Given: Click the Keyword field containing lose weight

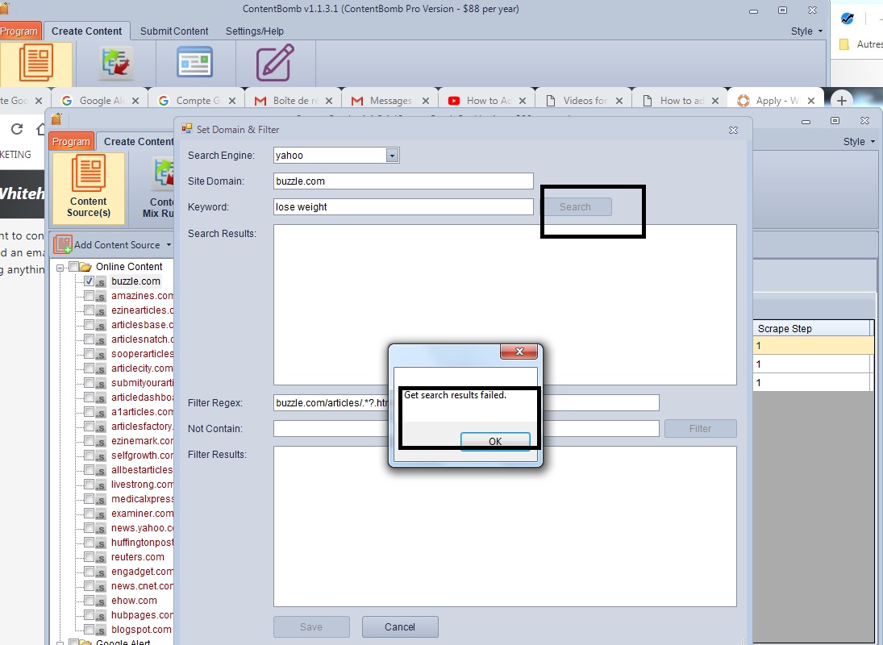Looking at the screenshot, I should [x=403, y=207].
